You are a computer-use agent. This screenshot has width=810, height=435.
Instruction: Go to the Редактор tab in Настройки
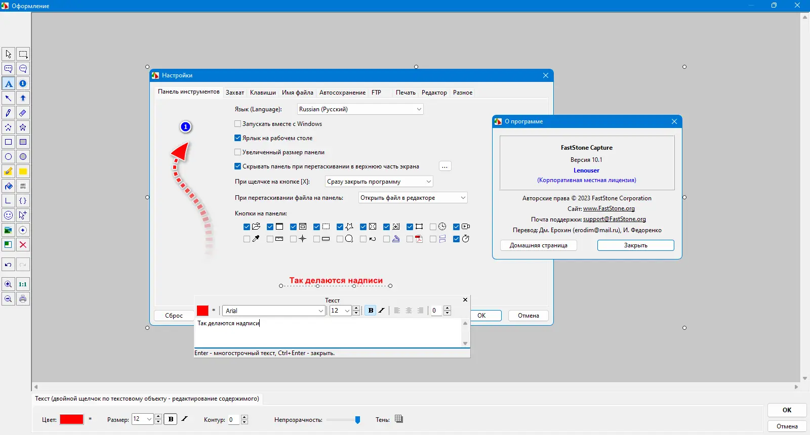point(434,93)
